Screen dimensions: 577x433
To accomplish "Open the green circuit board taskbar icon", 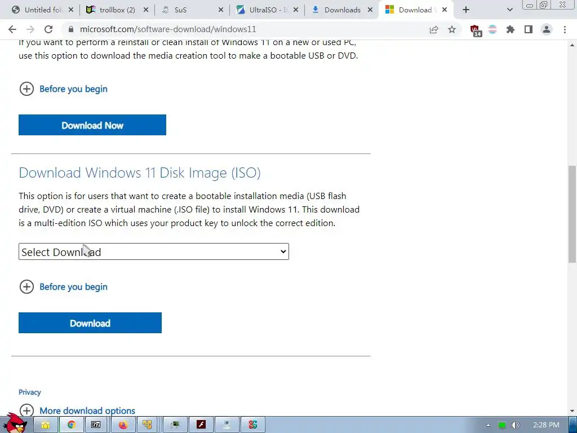I will (175, 425).
